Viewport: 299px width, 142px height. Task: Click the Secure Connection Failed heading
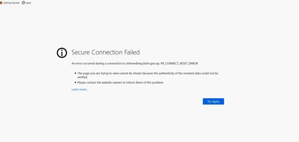[105, 52]
